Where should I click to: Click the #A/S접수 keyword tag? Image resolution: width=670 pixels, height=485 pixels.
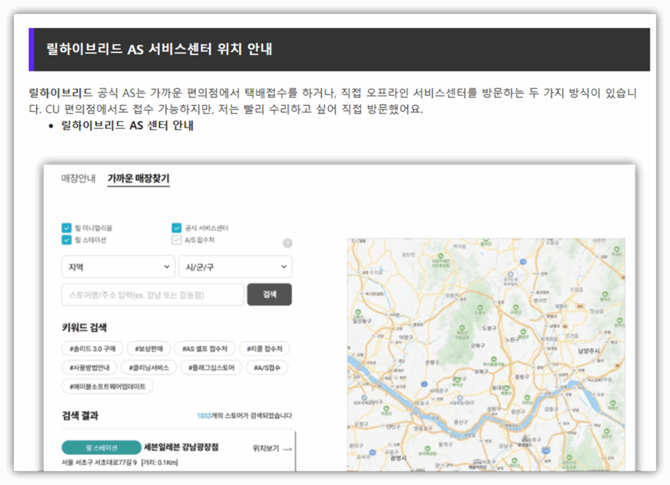[267, 367]
